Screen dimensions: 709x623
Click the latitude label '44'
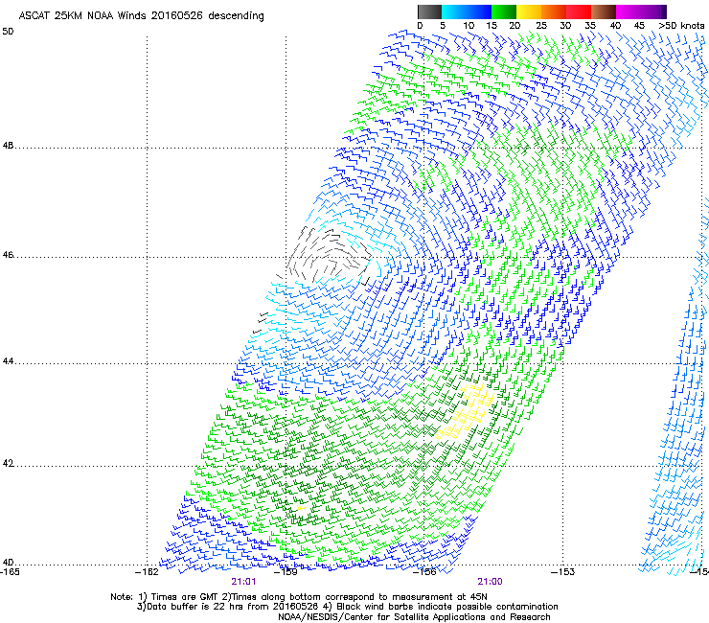(8, 361)
